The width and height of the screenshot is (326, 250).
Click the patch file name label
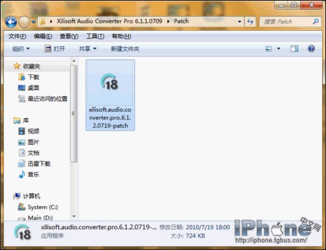coord(110,117)
